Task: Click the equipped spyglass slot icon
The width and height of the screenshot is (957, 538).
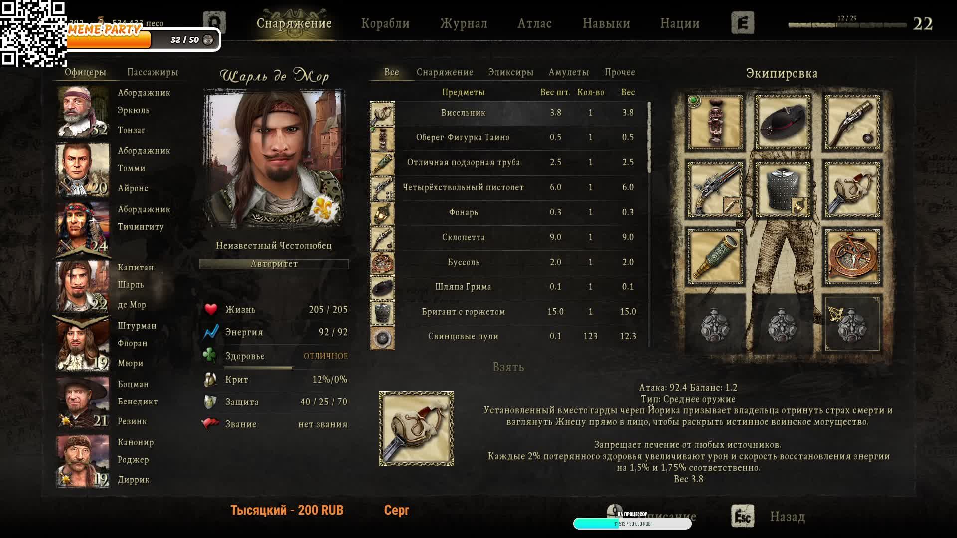Action: pos(715,257)
